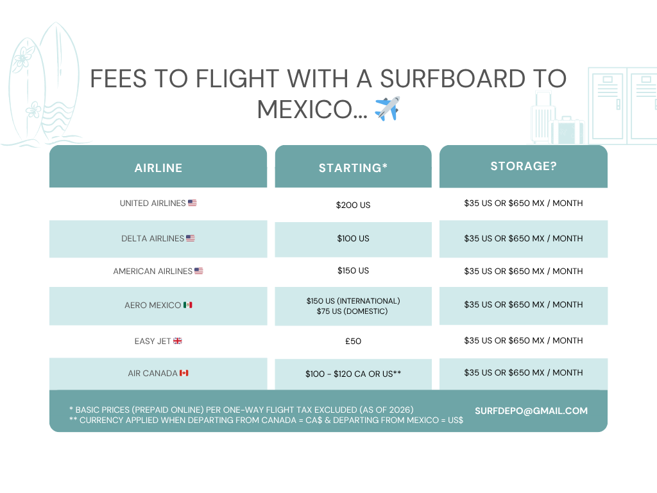Click the UK flag beside Easy Jet

(178, 341)
